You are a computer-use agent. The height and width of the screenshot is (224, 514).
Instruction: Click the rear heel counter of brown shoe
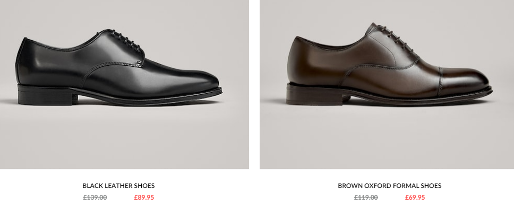click(297, 60)
